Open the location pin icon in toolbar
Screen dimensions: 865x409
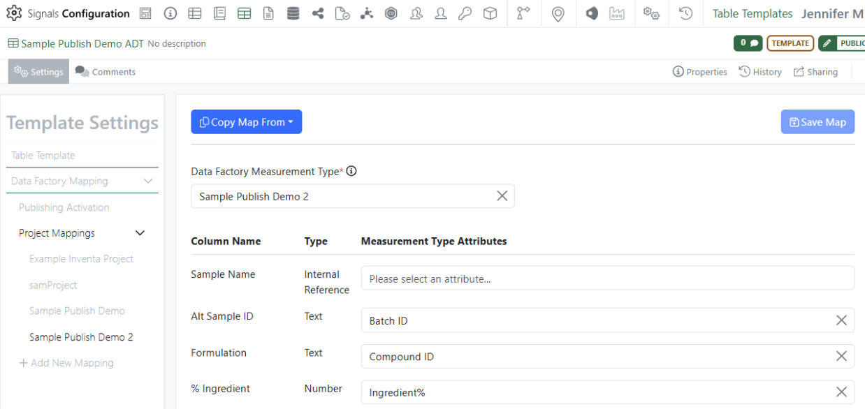point(558,14)
